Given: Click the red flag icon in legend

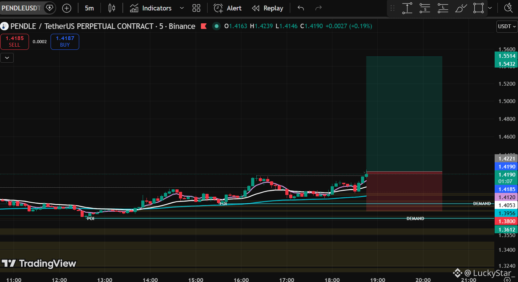Looking at the screenshot, I should pyautogui.click(x=204, y=26).
